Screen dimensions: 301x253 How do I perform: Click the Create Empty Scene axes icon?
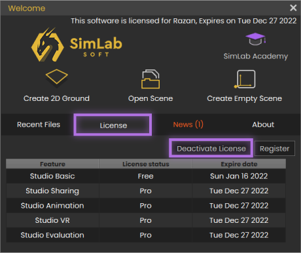[x=245, y=79]
